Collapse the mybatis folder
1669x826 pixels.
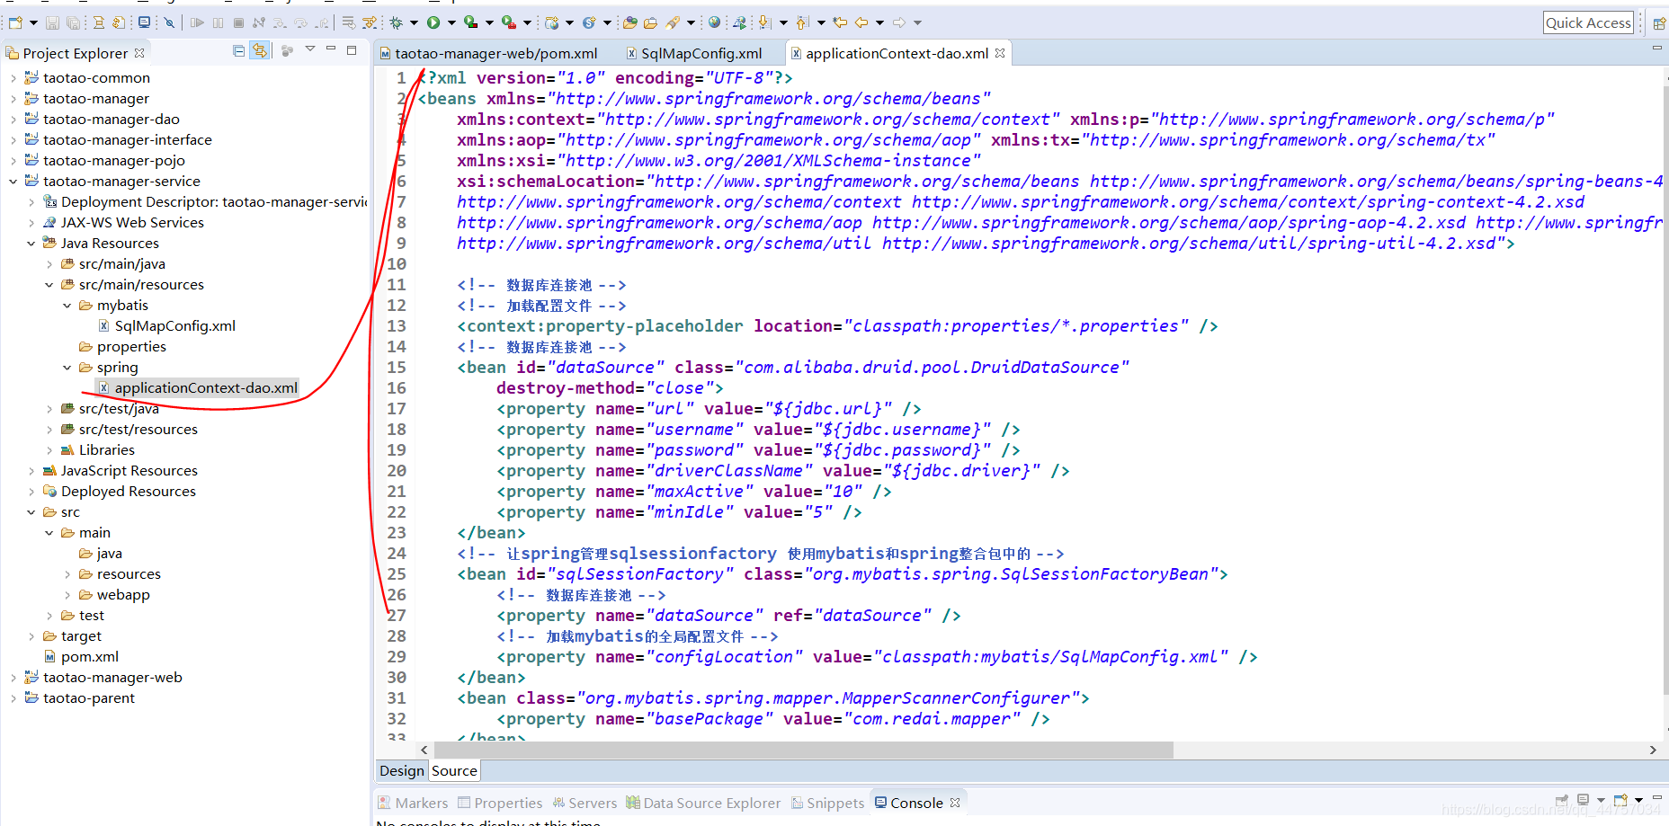click(67, 306)
